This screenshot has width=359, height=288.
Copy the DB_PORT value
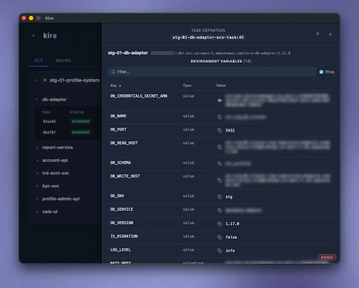[219, 130]
